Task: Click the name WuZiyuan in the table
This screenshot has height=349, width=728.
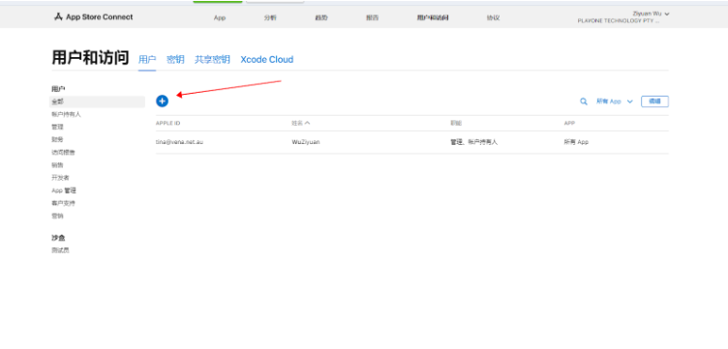Action: click(306, 142)
